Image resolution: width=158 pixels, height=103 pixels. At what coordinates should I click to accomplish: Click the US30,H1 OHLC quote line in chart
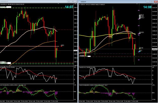tap(93, 5)
